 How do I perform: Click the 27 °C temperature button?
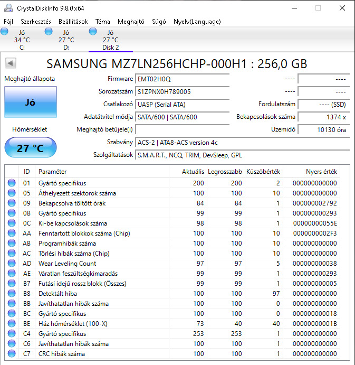point(31,148)
